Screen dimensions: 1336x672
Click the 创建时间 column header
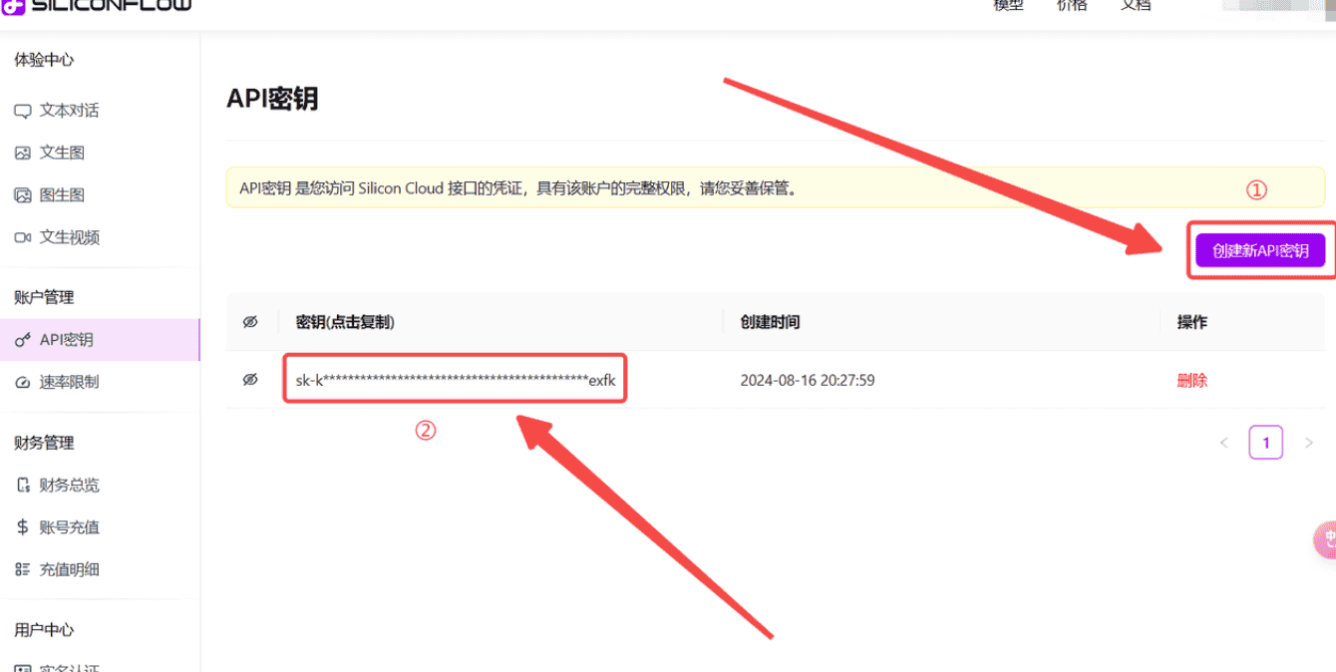pos(770,322)
